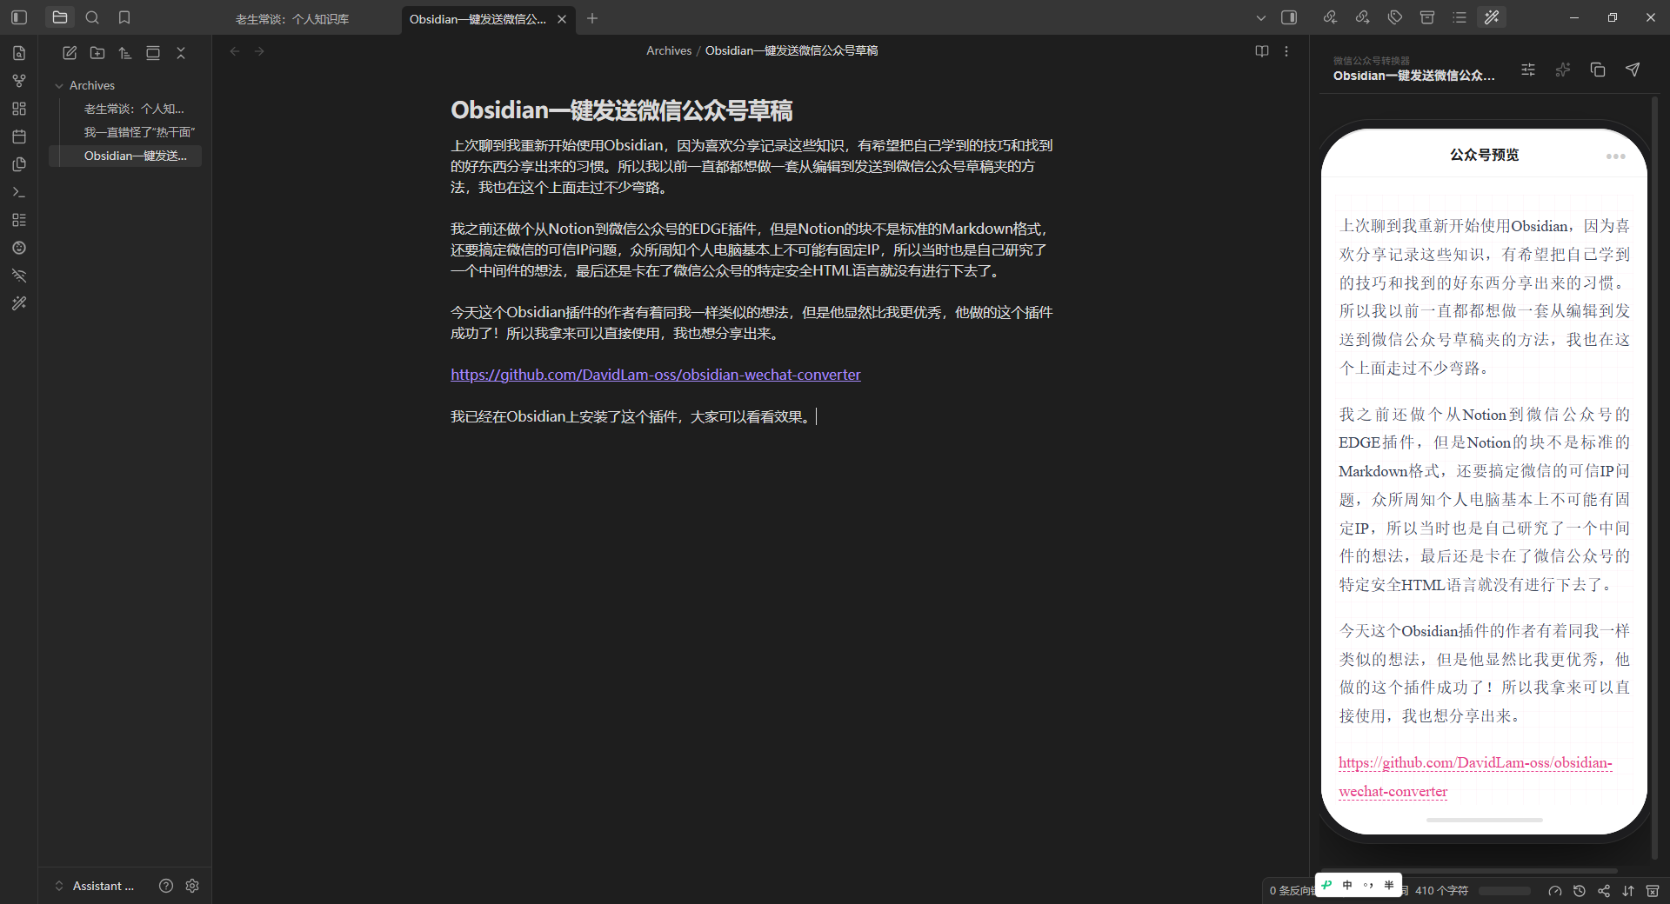
Task: Click the list-layout ribbon icon
Action: coord(19,220)
